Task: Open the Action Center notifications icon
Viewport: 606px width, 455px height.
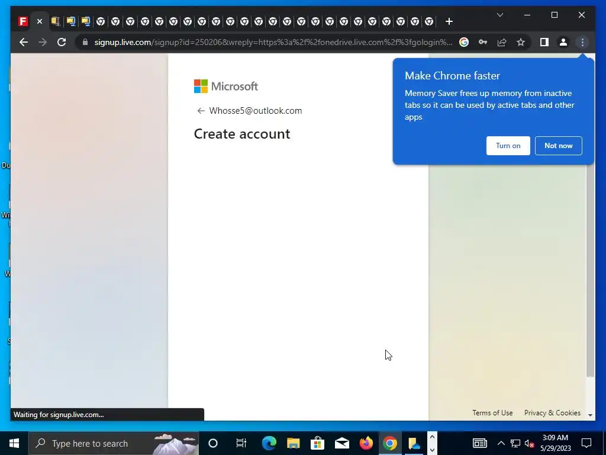Action: coord(586,443)
